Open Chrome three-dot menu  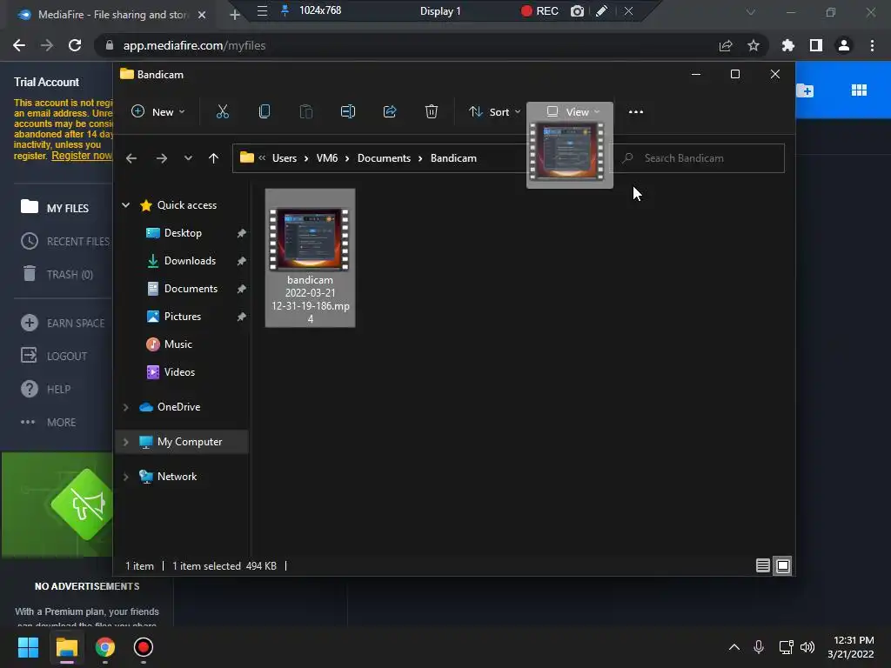[872, 45]
